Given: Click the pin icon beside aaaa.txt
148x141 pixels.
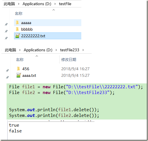Looking at the screenshot, I should coord(7,77).
